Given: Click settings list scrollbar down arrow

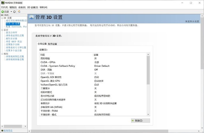Looking at the screenshot, I should [148, 114].
